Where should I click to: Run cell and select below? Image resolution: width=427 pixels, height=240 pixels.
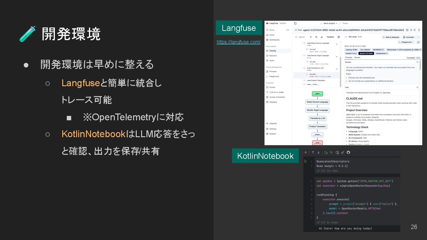tap(326, 152)
